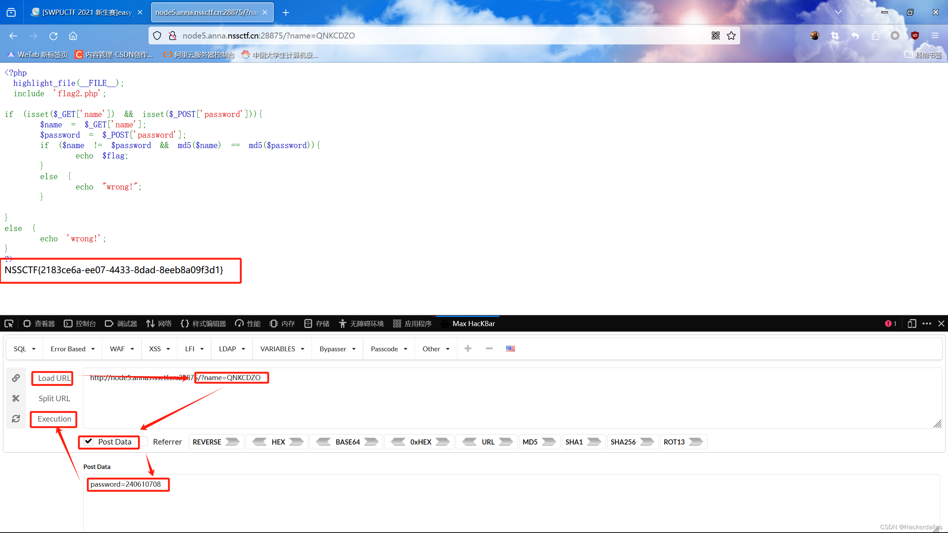Viewport: 948px width, 533px height.
Task: Open the SQL dropdown in HackBar
Action: click(x=24, y=348)
